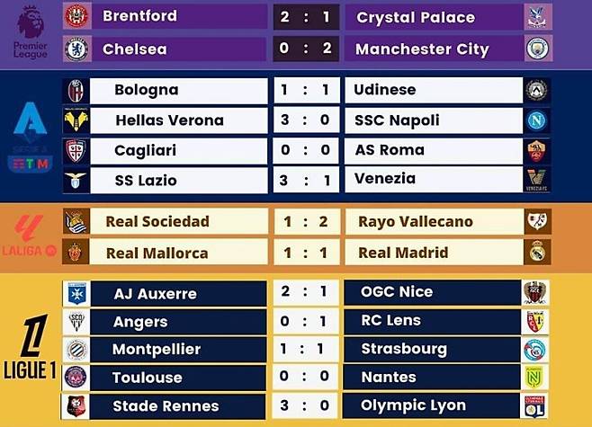Click the Crystal Palace badge
The height and width of the screenshot is (427, 592).
pyautogui.click(x=537, y=16)
